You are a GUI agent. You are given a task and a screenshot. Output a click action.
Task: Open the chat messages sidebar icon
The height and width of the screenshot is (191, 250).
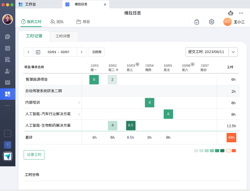[x=7, y=37]
